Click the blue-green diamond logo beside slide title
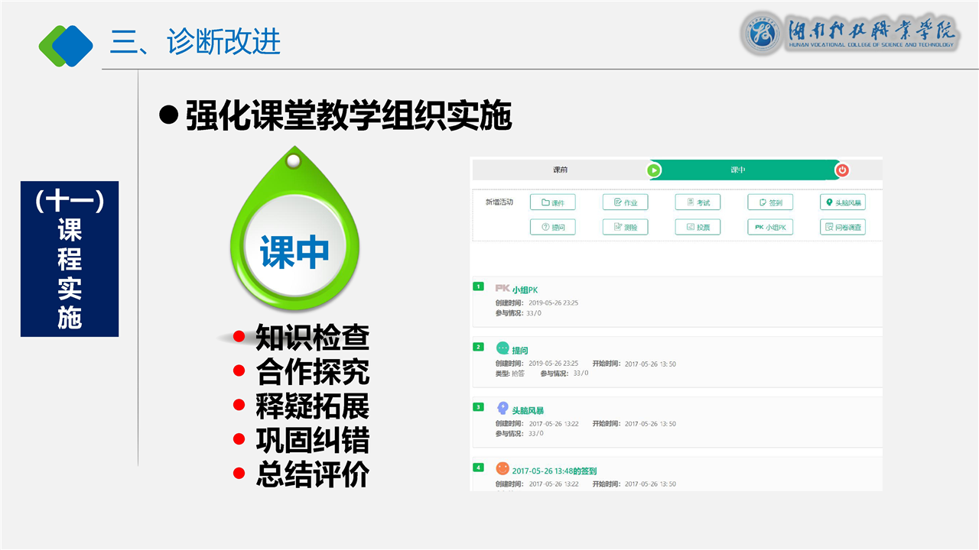This screenshot has height=550, width=979. [x=66, y=44]
